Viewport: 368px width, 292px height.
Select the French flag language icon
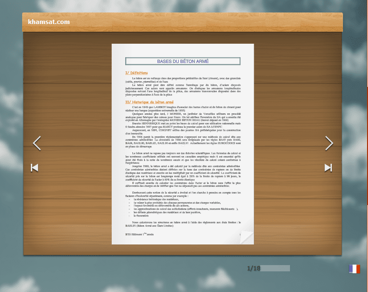pos(355,269)
